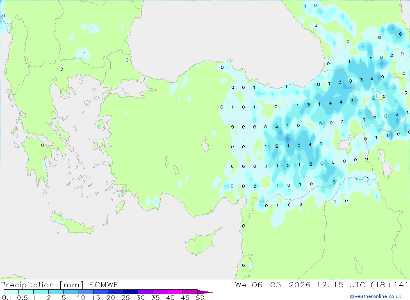
Task: Click the 1–2 mm legend color swatch
Action: tap(41, 292)
